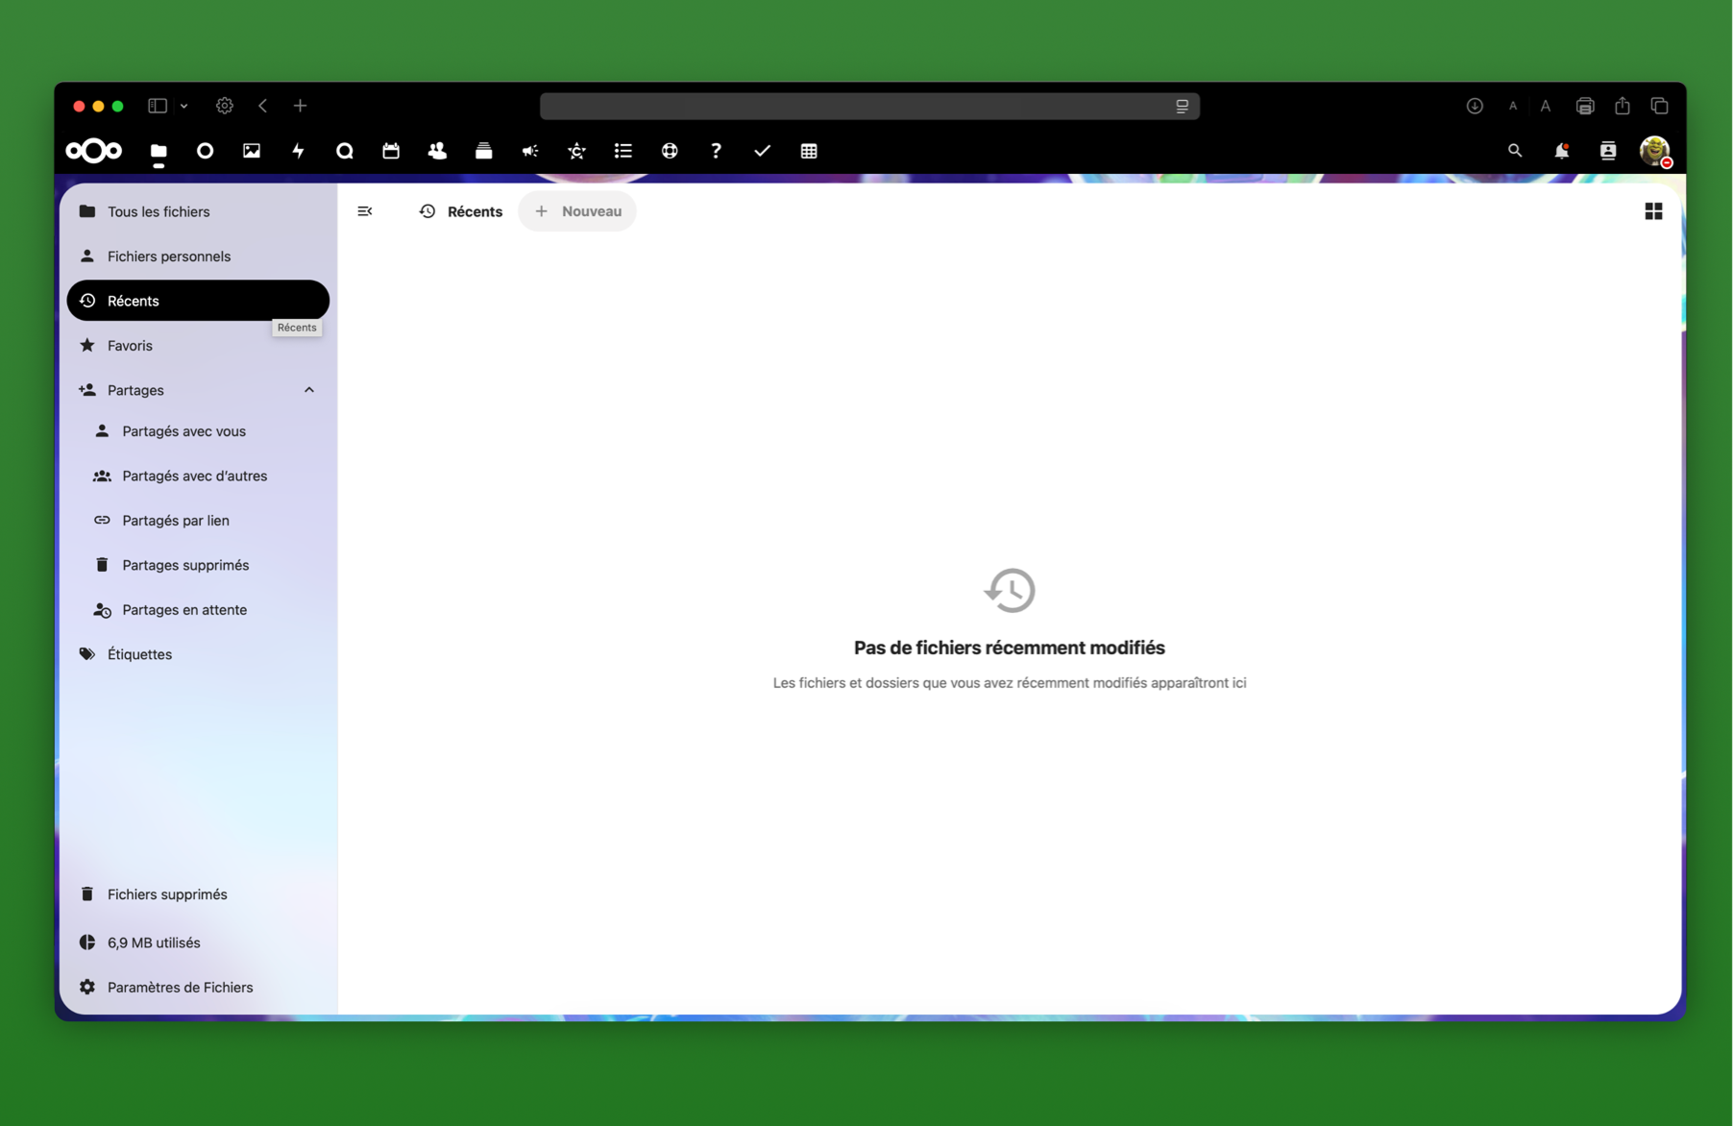Viewport: 1733px width, 1126px height.
Task: Open the Calendar app icon
Action: (391, 151)
